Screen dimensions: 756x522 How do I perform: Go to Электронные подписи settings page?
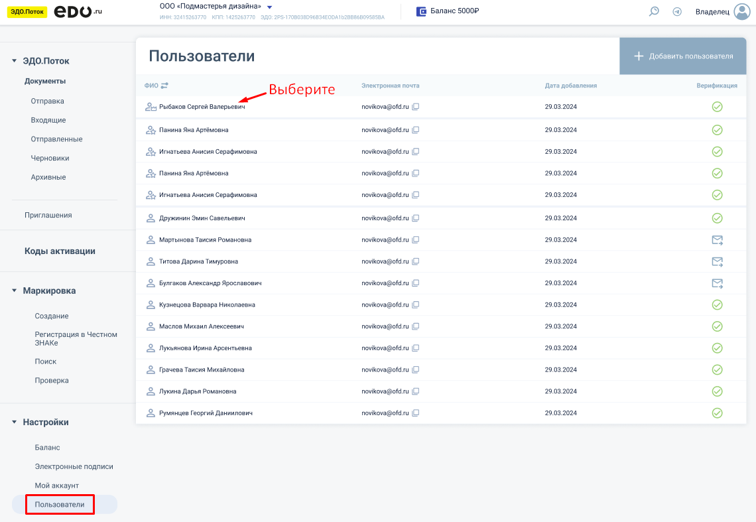tap(74, 466)
